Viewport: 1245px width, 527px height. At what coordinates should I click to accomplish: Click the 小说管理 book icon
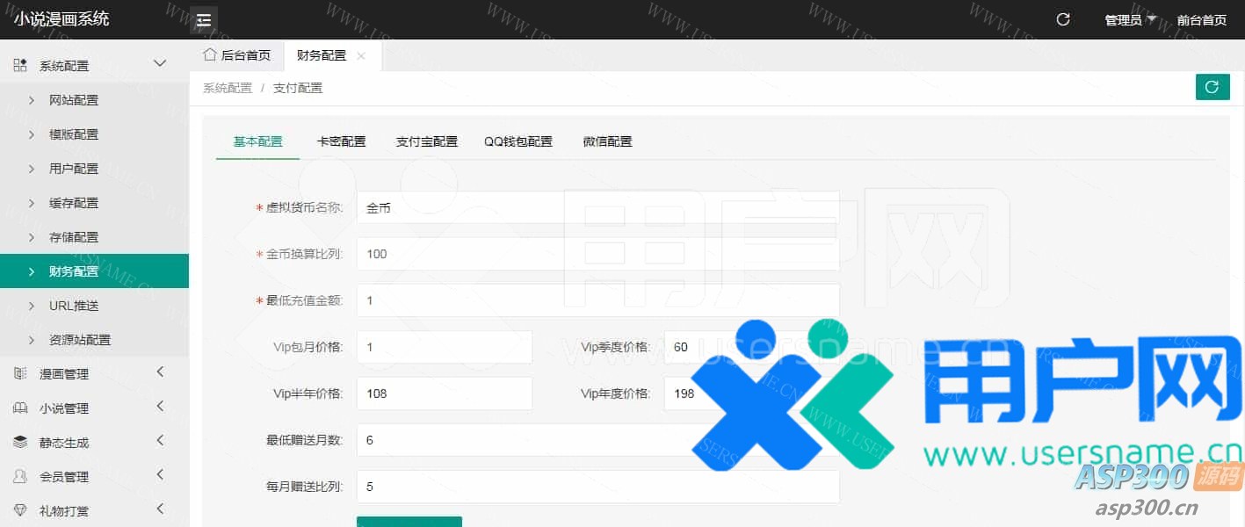tap(20, 408)
